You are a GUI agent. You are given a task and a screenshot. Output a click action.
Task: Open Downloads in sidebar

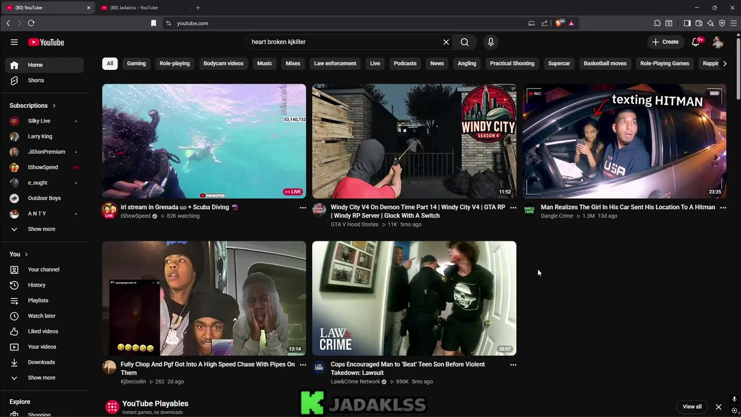[45, 363]
